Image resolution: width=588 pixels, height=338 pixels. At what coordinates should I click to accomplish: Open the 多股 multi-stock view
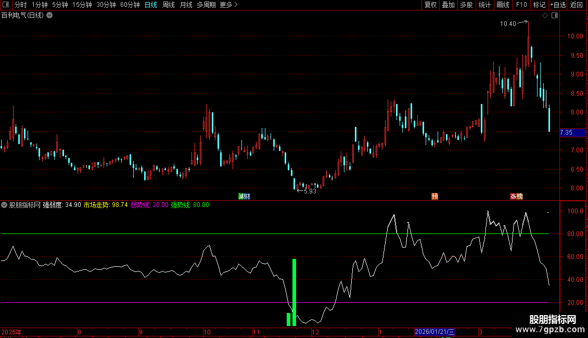tap(466, 5)
